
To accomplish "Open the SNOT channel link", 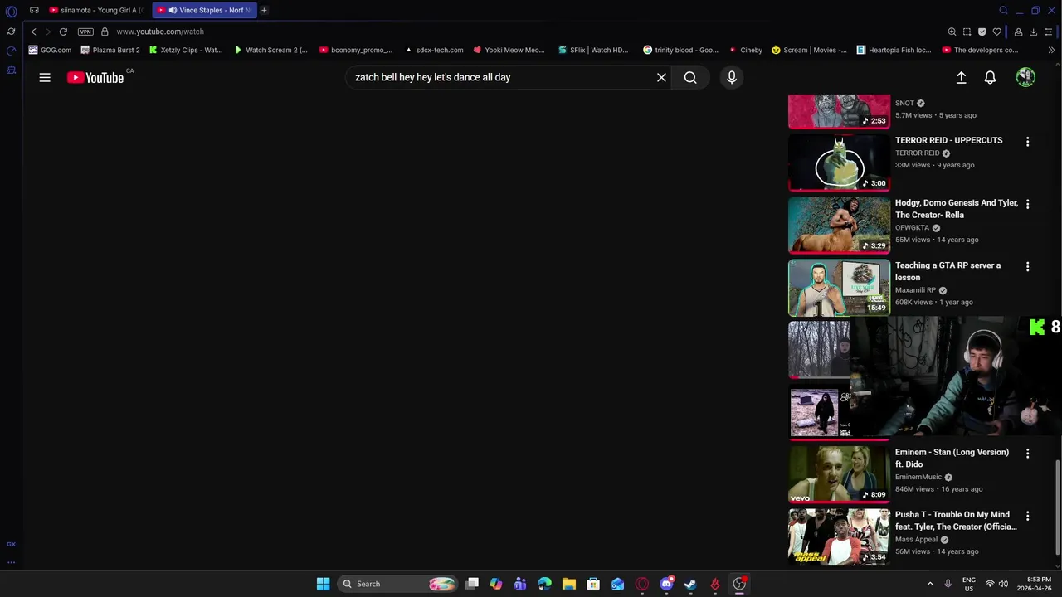I will (904, 103).
